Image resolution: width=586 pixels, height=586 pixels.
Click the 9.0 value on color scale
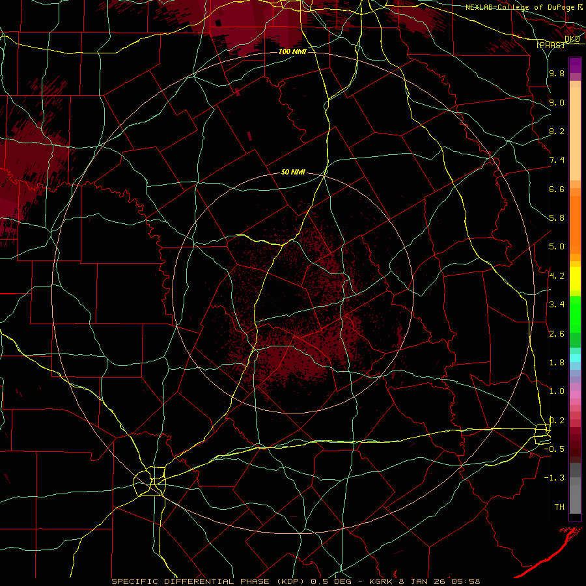(557, 102)
